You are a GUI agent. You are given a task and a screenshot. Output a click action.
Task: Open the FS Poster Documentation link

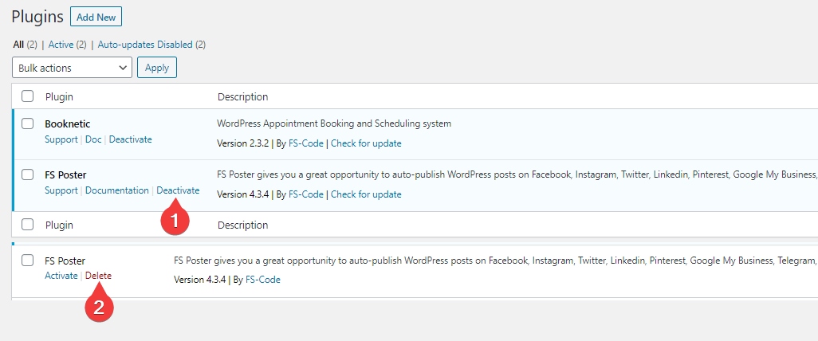pyautogui.click(x=117, y=190)
